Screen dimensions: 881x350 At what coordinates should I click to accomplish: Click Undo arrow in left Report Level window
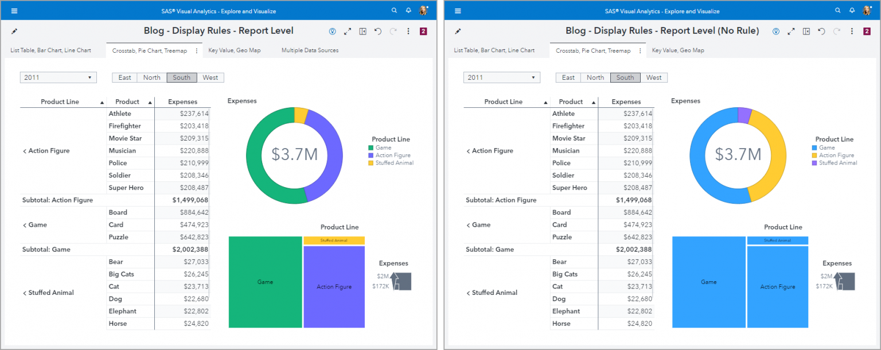378,31
